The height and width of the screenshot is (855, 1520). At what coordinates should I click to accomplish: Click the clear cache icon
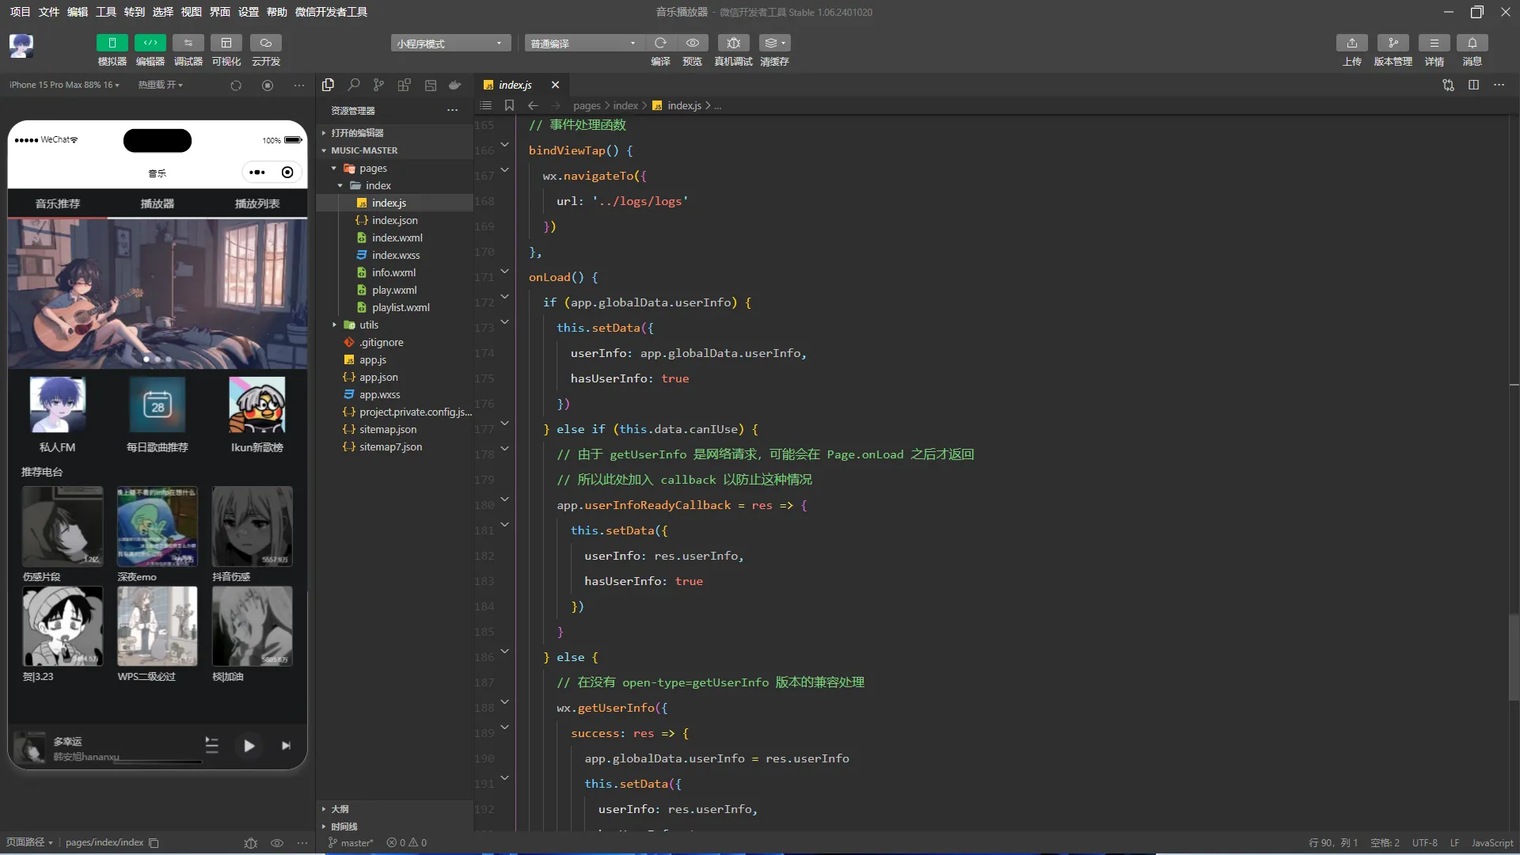click(774, 43)
